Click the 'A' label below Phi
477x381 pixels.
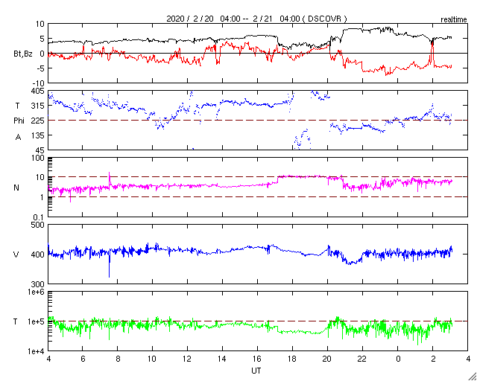(x=18, y=138)
